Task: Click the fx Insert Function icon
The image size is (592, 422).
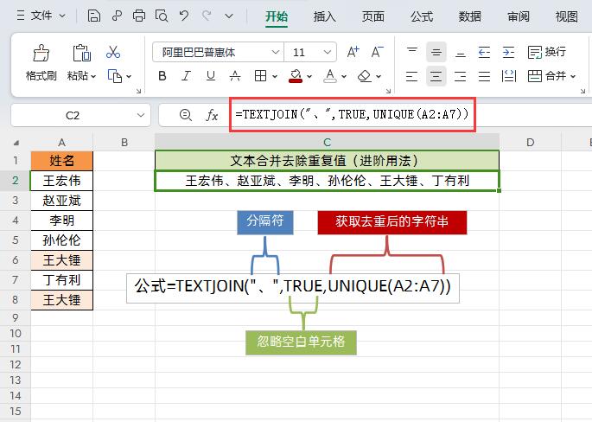Action: coord(212,115)
